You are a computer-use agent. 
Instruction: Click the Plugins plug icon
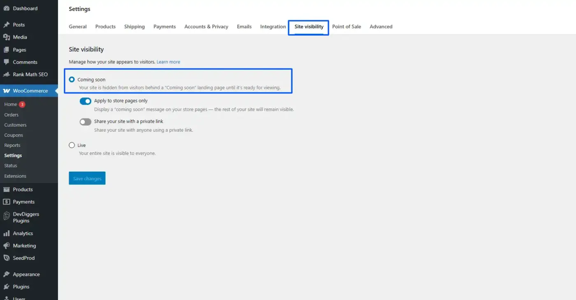pyautogui.click(x=6, y=287)
